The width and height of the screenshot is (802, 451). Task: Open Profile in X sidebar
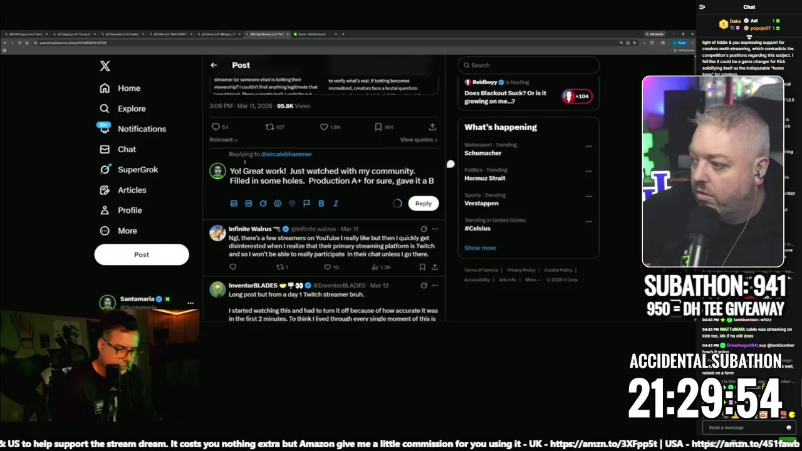click(x=120, y=210)
